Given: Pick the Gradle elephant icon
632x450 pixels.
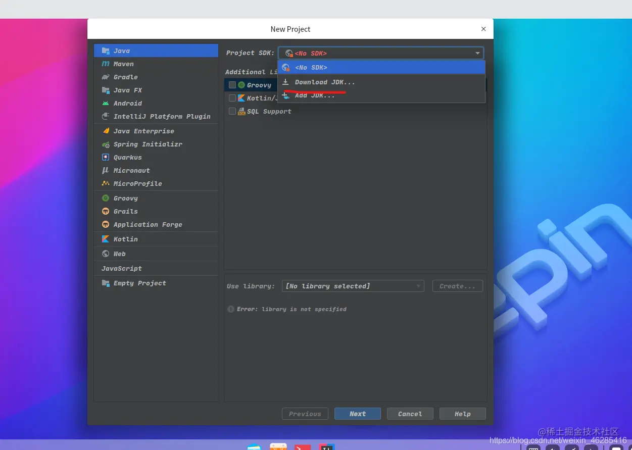Looking at the screenshot, I should (106, 77).
